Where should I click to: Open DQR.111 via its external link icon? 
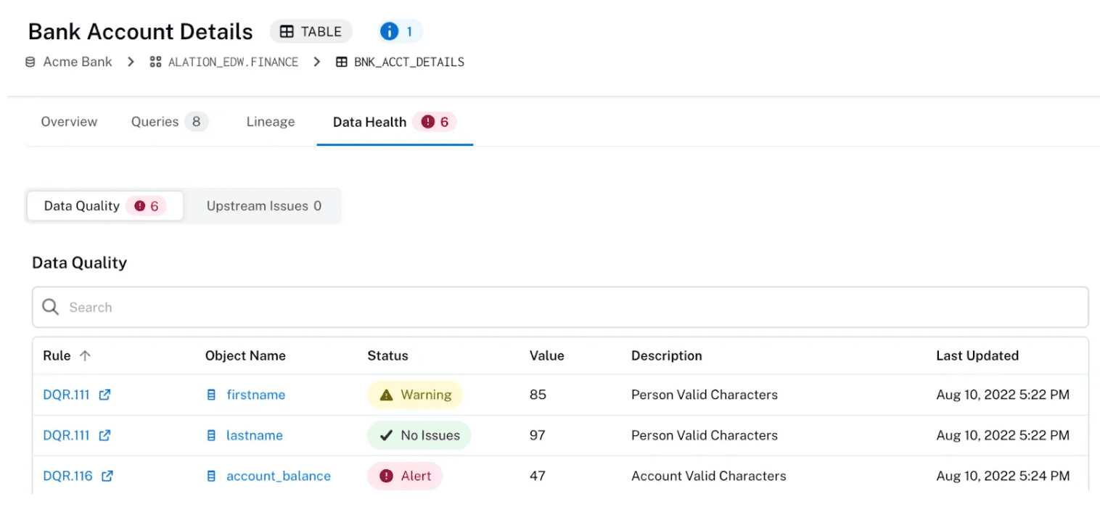104,395
